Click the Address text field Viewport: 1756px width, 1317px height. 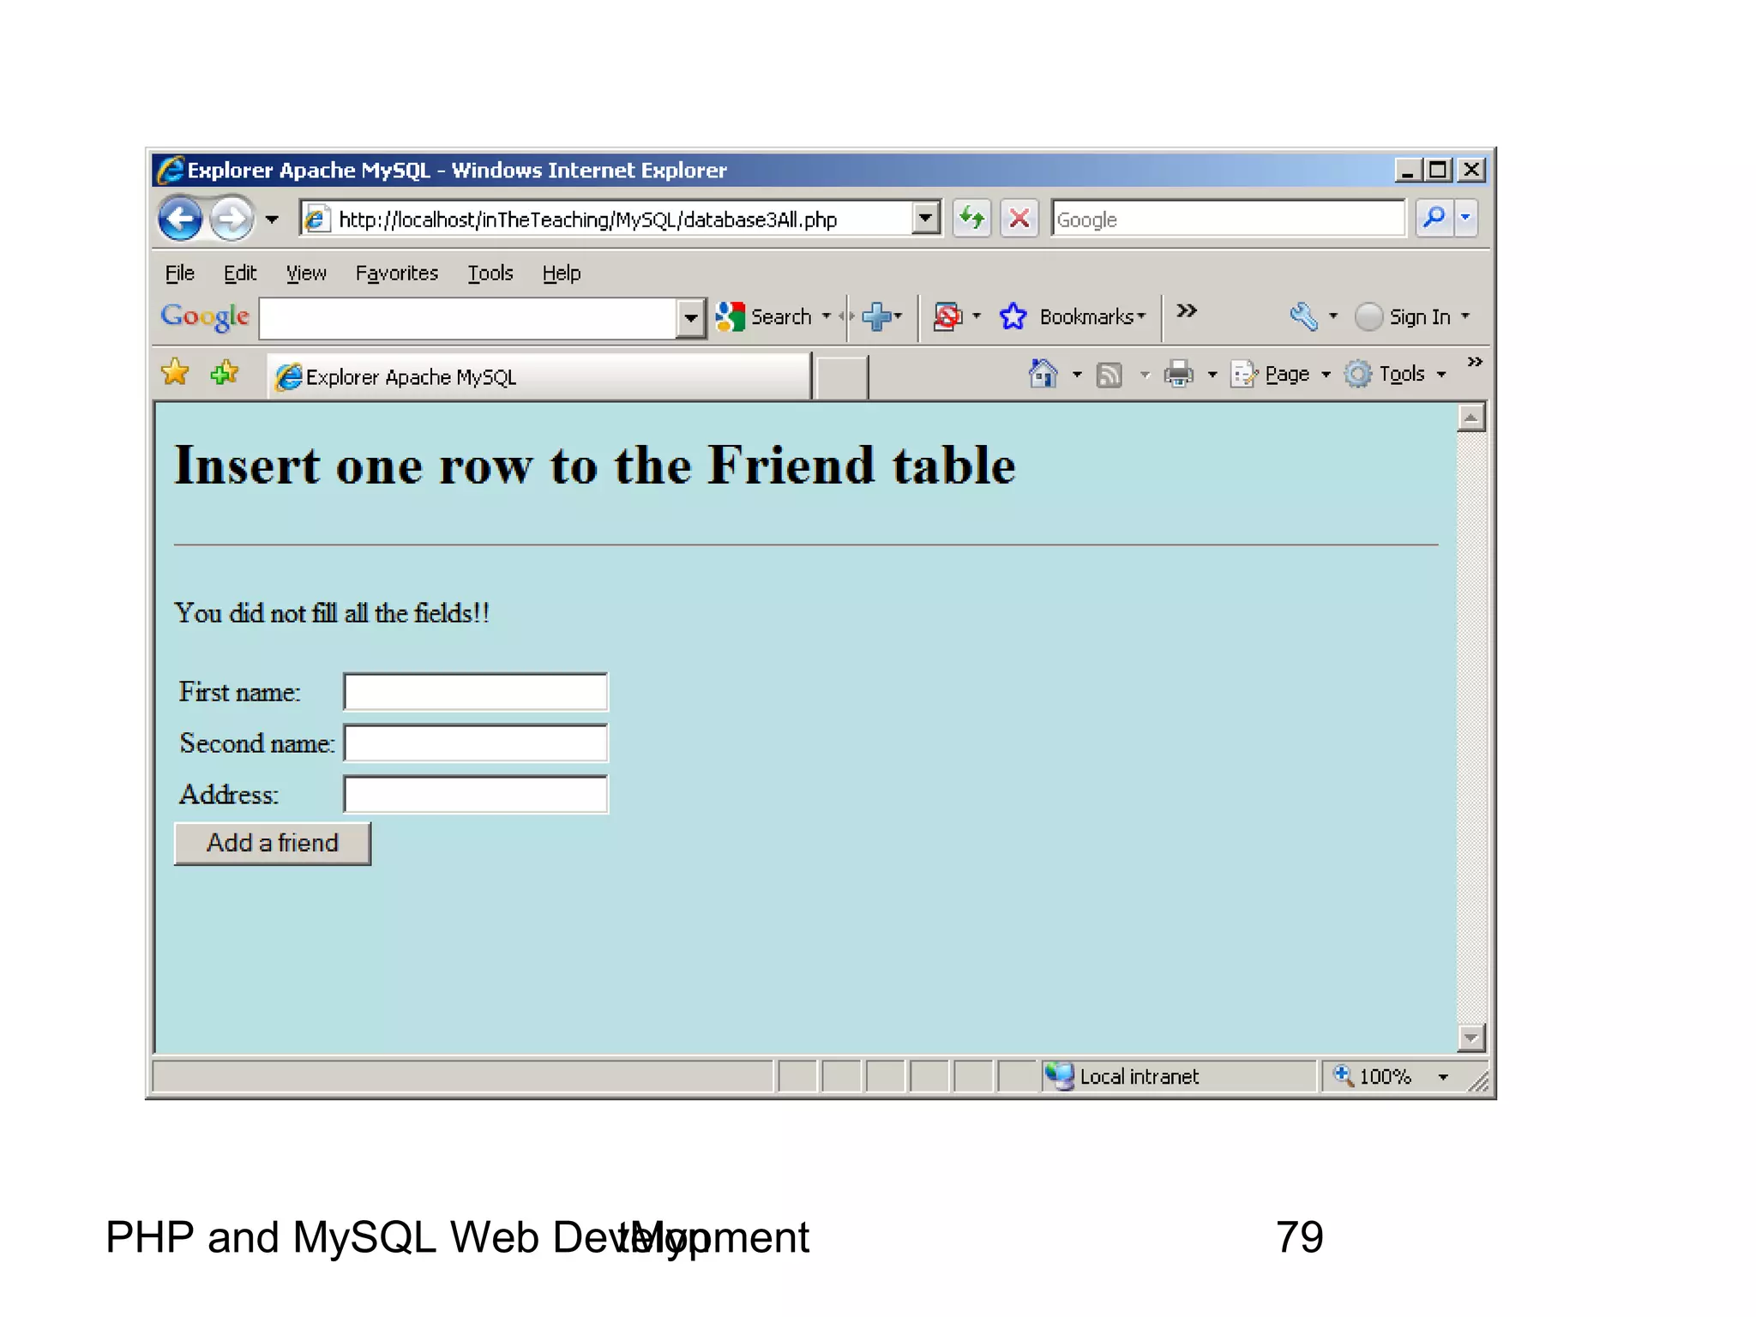(x=476, y=794)
